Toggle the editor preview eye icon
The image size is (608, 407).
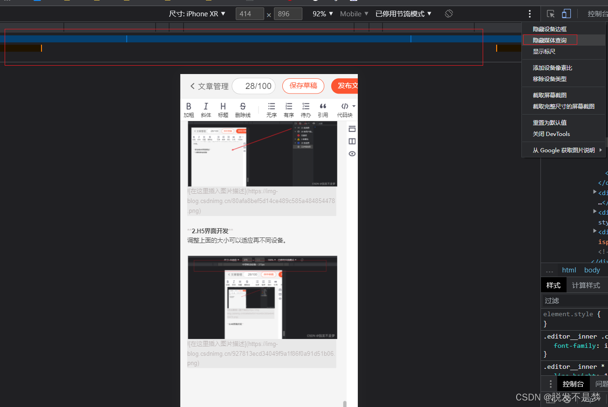[x=352, y=154]
